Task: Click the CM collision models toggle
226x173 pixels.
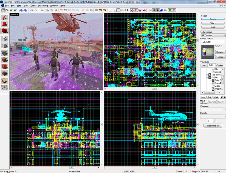Action: [x=166, y=10]
